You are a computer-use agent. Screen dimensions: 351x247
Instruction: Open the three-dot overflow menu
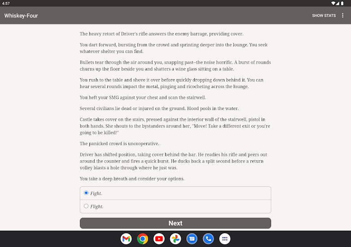343,16
